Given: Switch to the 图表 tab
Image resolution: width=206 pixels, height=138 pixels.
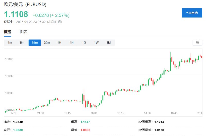Looking at the screenshot, I should 23,32.
